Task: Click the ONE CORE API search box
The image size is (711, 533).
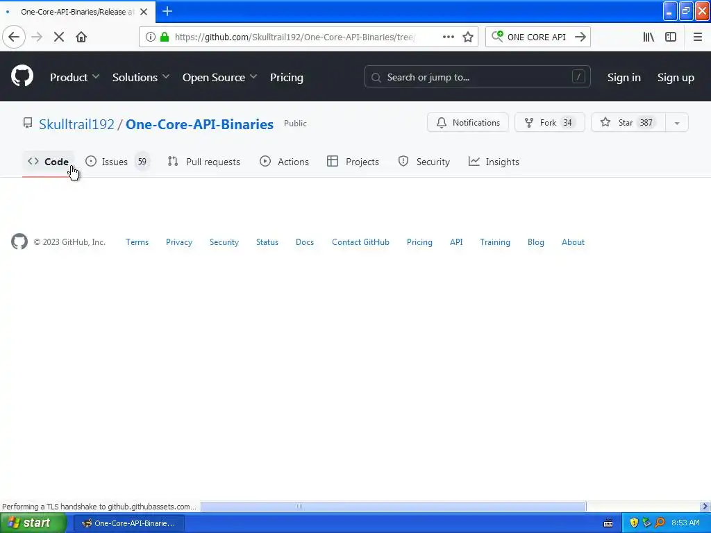Action: coord(537,37)
